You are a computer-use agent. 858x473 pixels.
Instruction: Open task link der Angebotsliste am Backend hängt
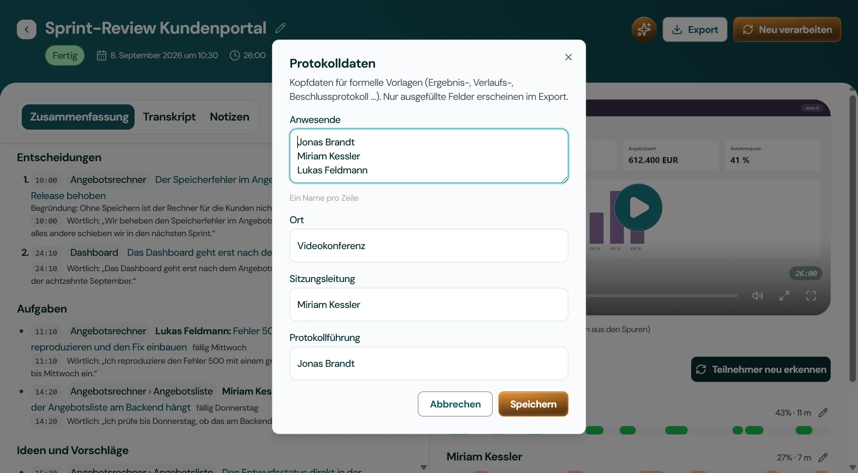(x=110, y=407)
